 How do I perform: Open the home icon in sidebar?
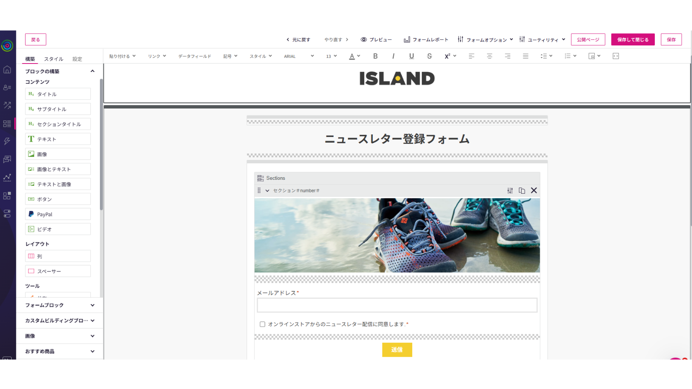point(7,70)
